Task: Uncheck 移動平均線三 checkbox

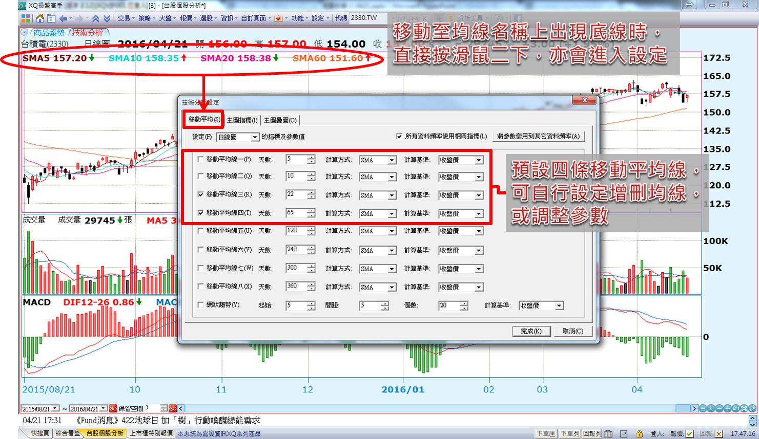Action: (200, 194)
